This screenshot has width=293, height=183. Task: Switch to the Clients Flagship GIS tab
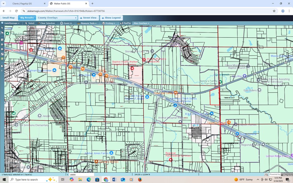pos(24,3)
